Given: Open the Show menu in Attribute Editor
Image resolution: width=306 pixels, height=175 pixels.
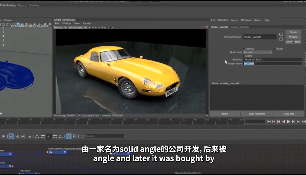Looking at the screenshot, I should [257, 20].
